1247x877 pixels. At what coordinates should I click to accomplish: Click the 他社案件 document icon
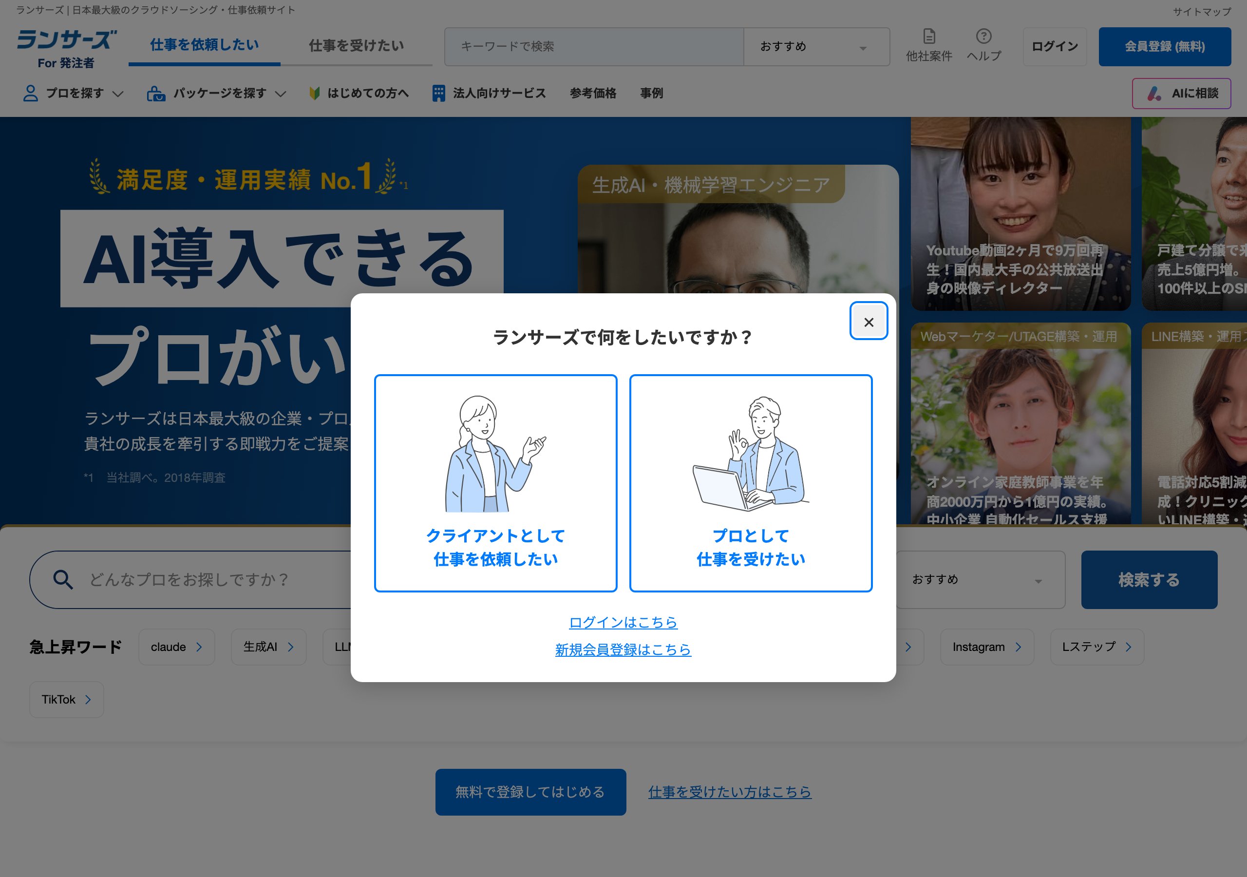929,37
